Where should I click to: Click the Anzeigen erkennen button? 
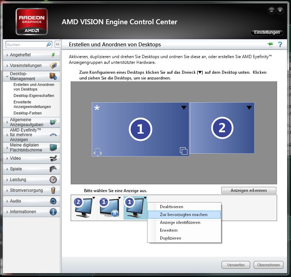[x=249, y=190]
